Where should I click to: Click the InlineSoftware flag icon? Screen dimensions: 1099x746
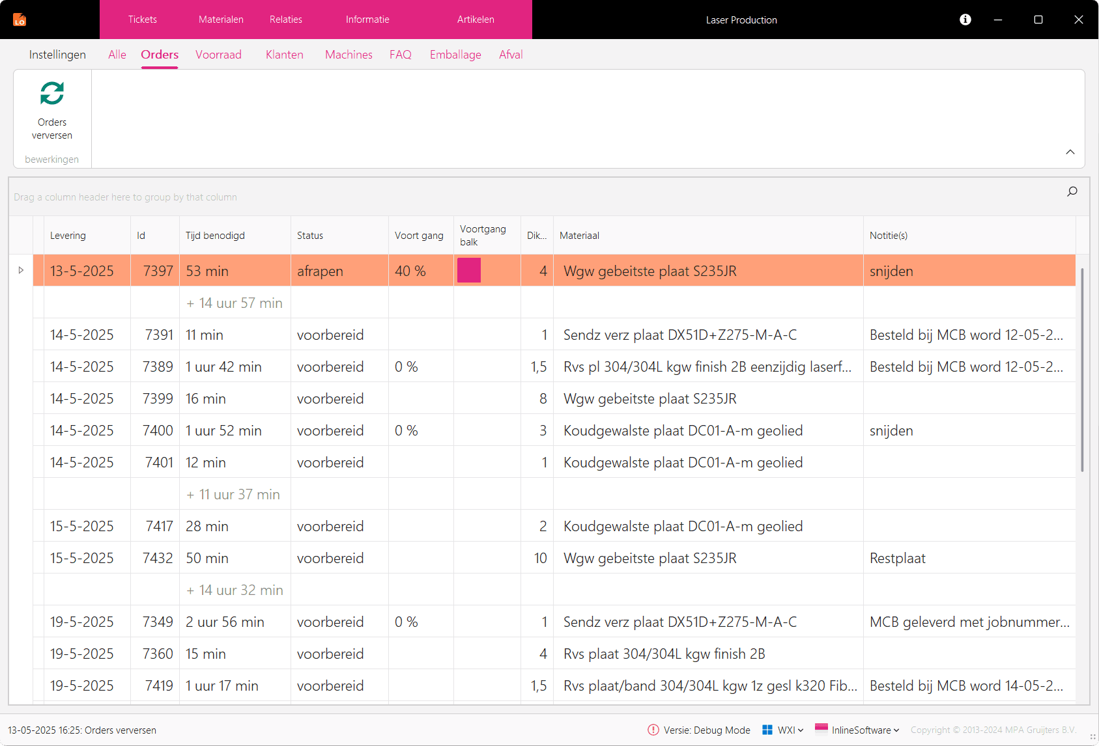(821, 728)
